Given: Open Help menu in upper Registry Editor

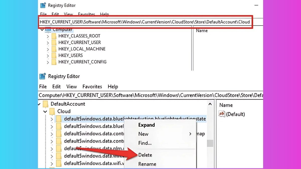Looking at the screenshot, I should click(105, 14).
